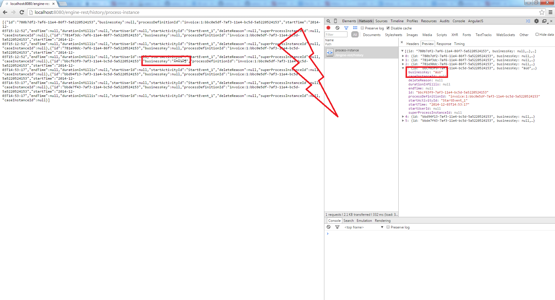Switch to the Sources panel tab
The height and width of the screenshot is (300, 555).
[381, 21]
